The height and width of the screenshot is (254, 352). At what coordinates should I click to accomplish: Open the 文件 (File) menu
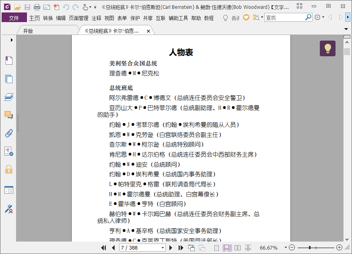pyautogui.click(x=14, y=18)
